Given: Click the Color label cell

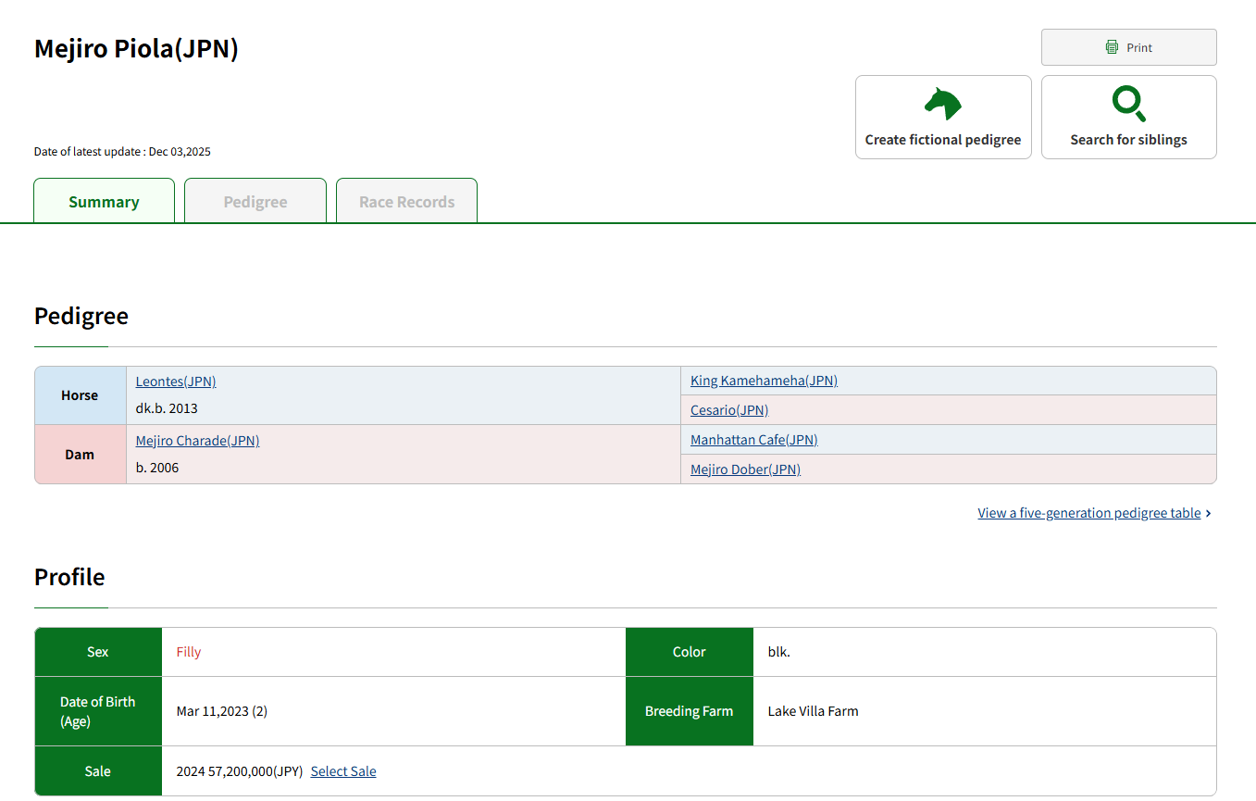Looking at the screenshot, I should tap(690, 652).
